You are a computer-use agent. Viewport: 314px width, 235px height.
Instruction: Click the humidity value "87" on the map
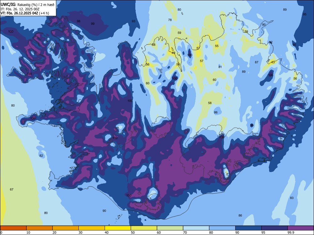click(257, 62)
